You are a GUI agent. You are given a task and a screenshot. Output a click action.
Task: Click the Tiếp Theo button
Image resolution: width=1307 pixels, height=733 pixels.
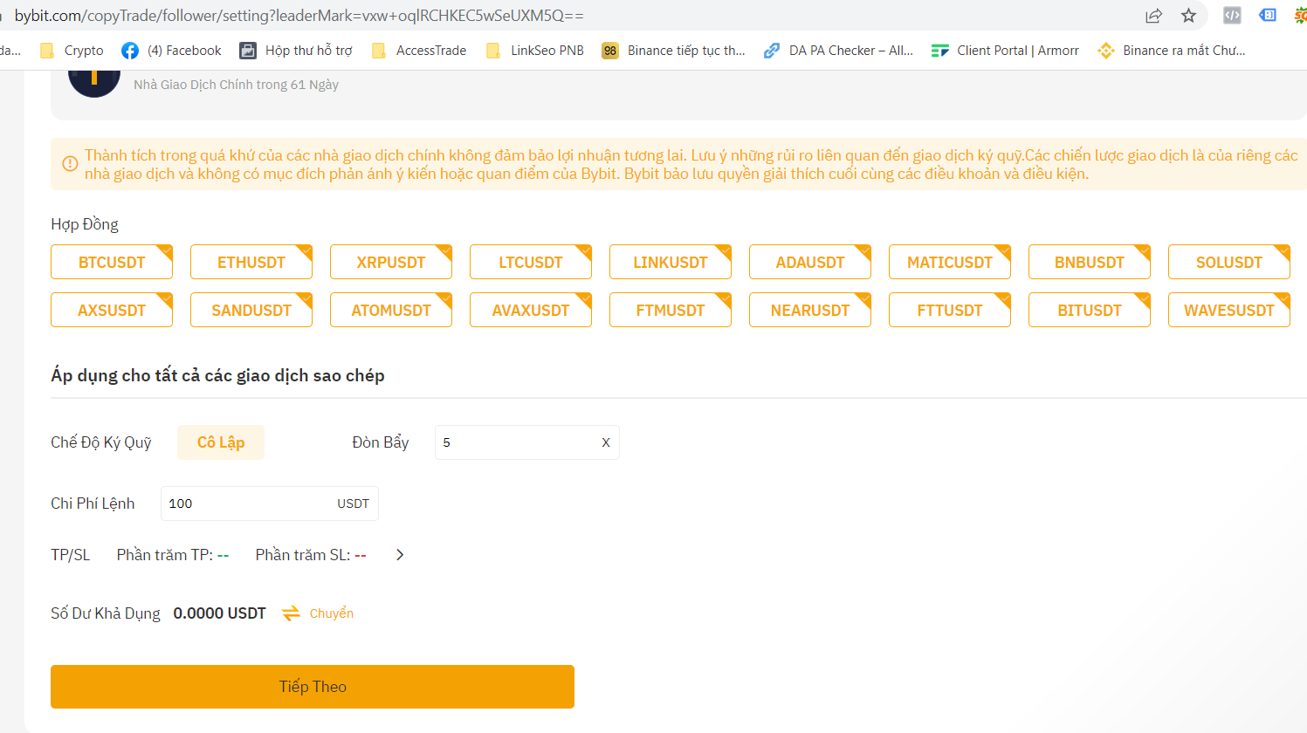[313, 687]
